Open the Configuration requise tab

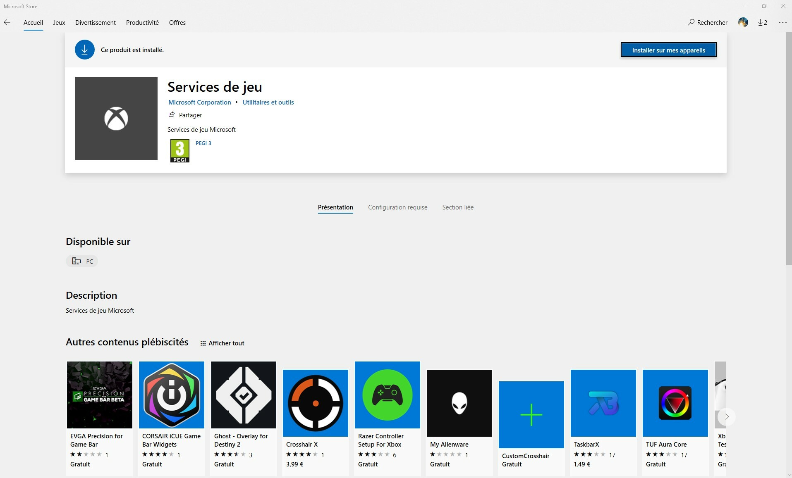click(398, 207)
